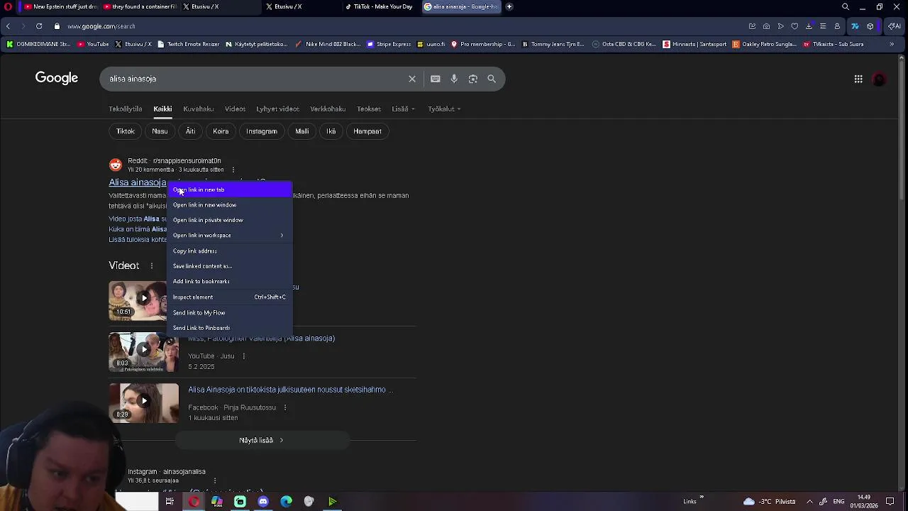908x511 pixels.
Task: Switch to the New Epstein stuff tab
Action: [60, 6]
